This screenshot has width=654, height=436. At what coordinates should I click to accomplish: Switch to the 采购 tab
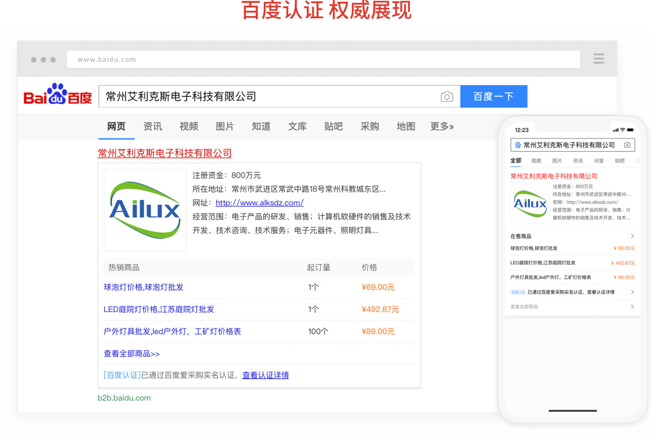pyautogui.click(x=369, y=126)
